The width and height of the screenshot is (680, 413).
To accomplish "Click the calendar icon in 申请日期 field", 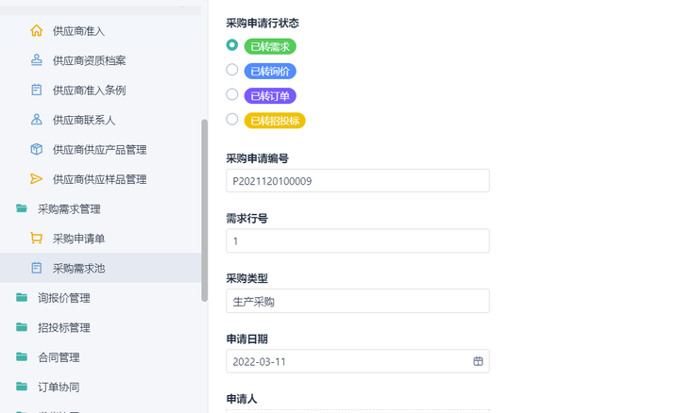I will [478, 361].
